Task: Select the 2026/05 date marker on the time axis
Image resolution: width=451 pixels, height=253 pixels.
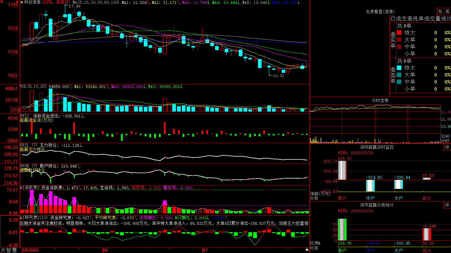Action: (x=30, y=250)
